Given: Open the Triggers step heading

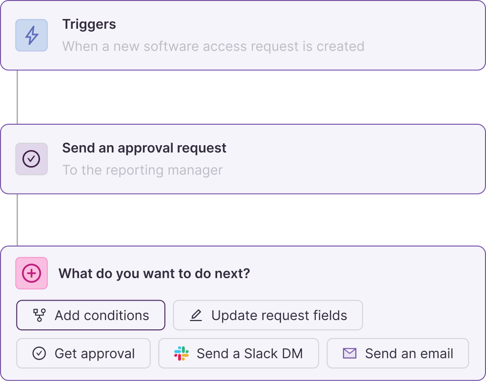Looking at the screenshot, I should pyautogui.click(x=89, y=24).
